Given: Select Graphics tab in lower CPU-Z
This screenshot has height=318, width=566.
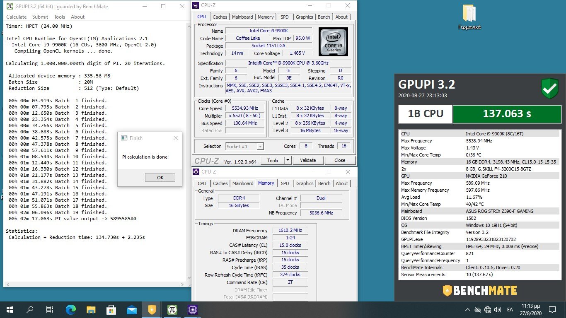Looking at the screenshot, I should tap(305, 183).
